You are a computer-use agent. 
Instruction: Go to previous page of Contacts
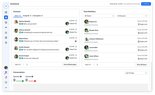click(24, 65)
